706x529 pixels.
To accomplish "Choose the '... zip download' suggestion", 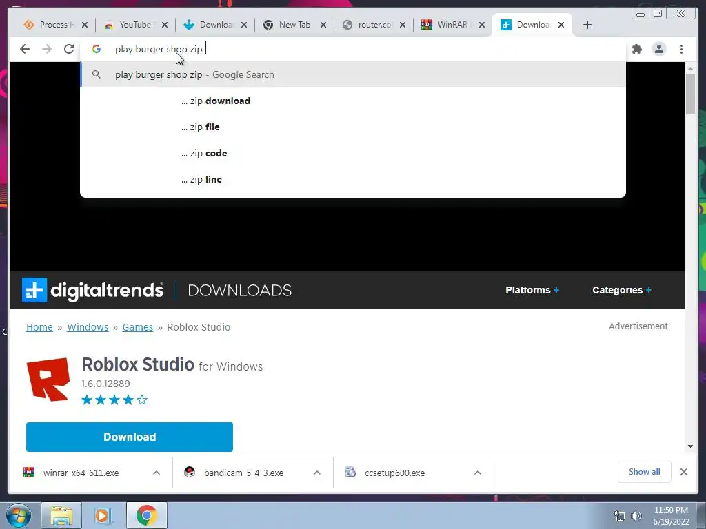I will pyautogui.click(x=353, y=101).
